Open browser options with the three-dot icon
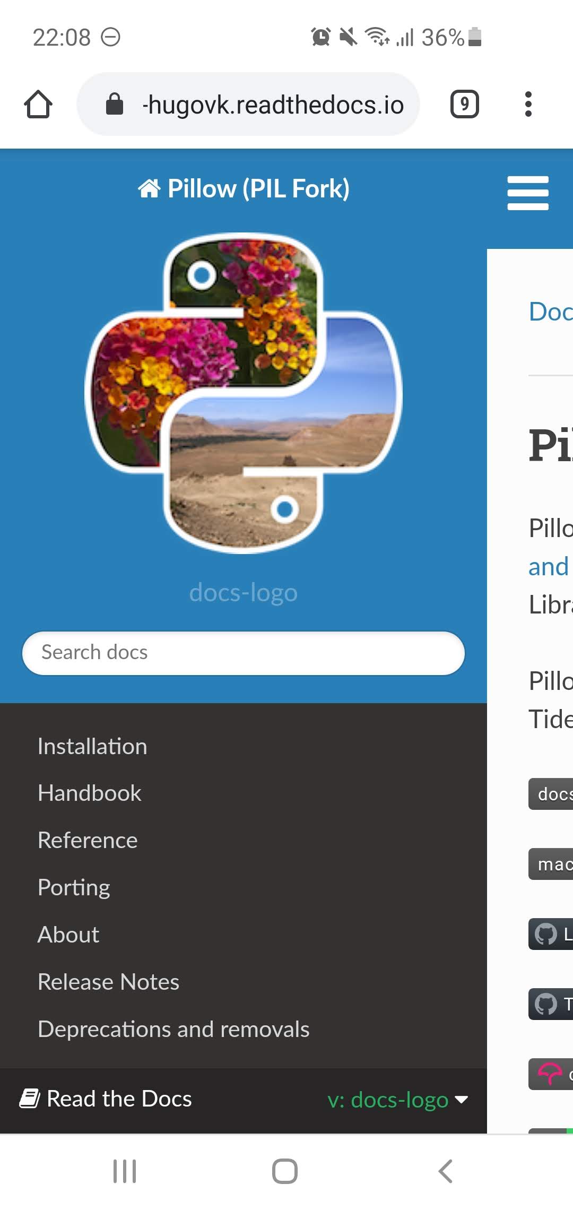 pos(528,104)
